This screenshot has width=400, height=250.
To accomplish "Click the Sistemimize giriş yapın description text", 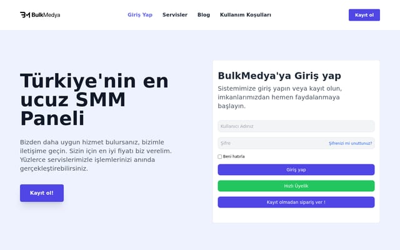I will [280, 97].
